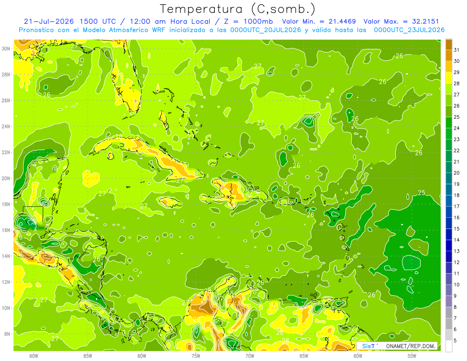467x361 pixels.
Task: Click the '60W' longitude axis label
Action: [x=358, y=356]
